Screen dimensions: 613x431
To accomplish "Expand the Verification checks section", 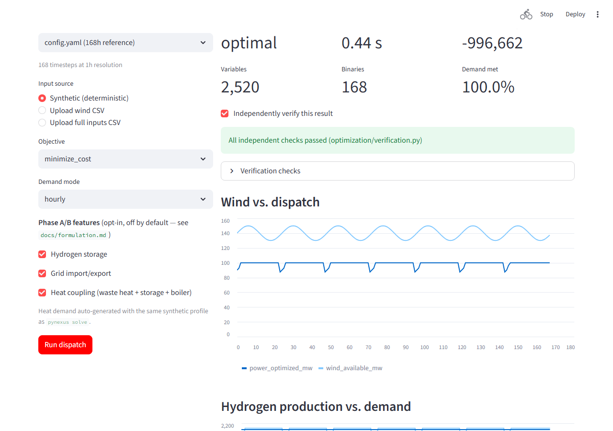I will (x=397, y=171).
